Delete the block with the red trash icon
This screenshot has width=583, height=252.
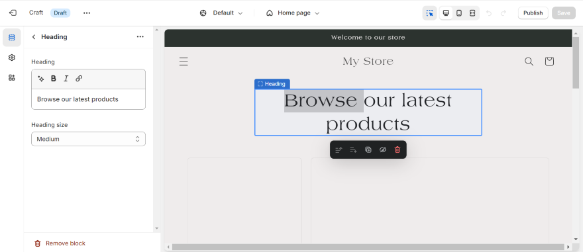tap(397, 150)
